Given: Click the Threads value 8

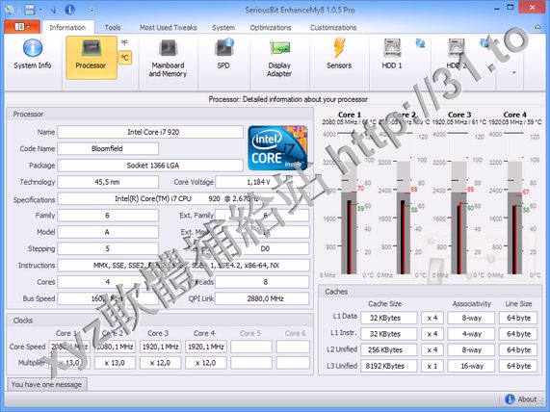Looking at the screenshot, I should point(262,282).
